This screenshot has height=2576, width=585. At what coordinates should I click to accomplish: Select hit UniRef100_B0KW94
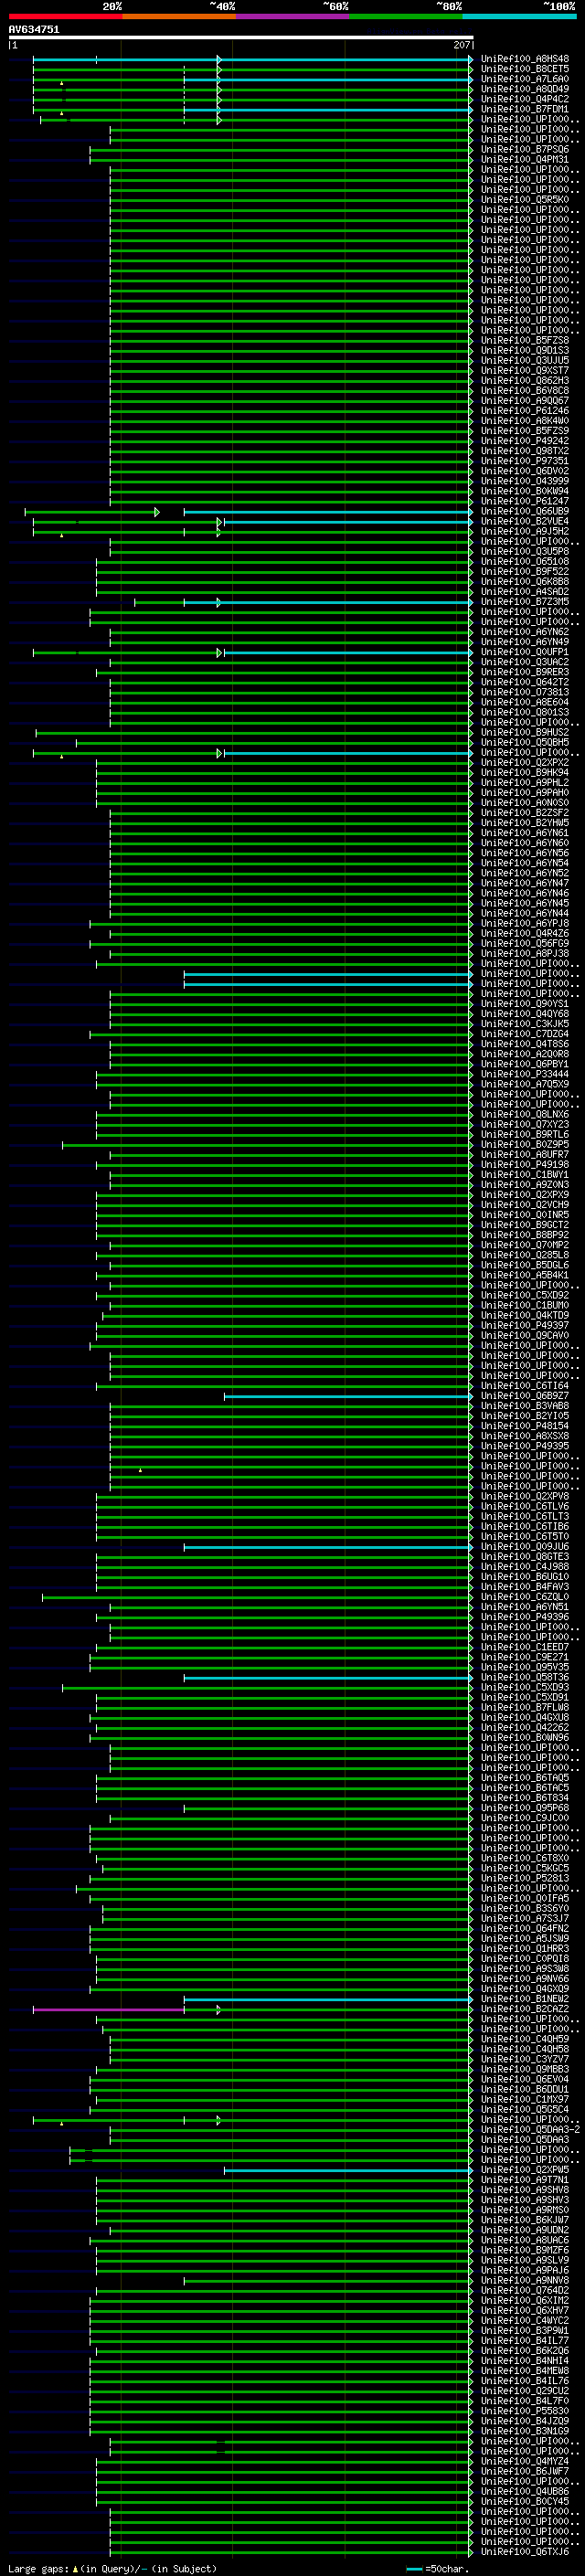point(525,491)
